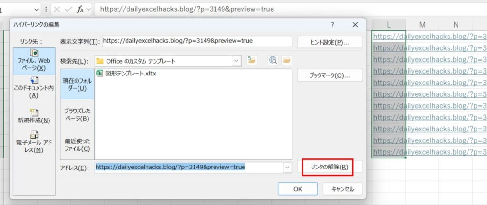
Task: Expand the 検索先 folder dropdown
Action: 237,61
